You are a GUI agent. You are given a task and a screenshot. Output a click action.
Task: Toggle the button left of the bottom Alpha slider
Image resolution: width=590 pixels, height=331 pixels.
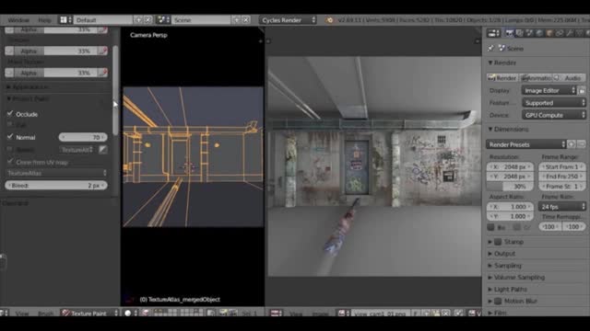pos(10,73)
